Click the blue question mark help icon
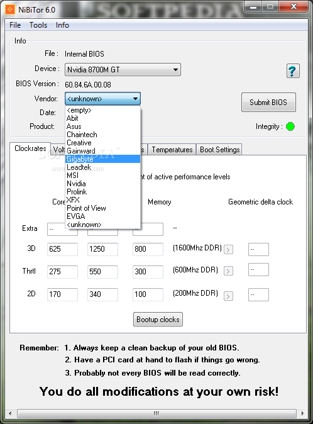Screen dimensions: 313x424 293,71
